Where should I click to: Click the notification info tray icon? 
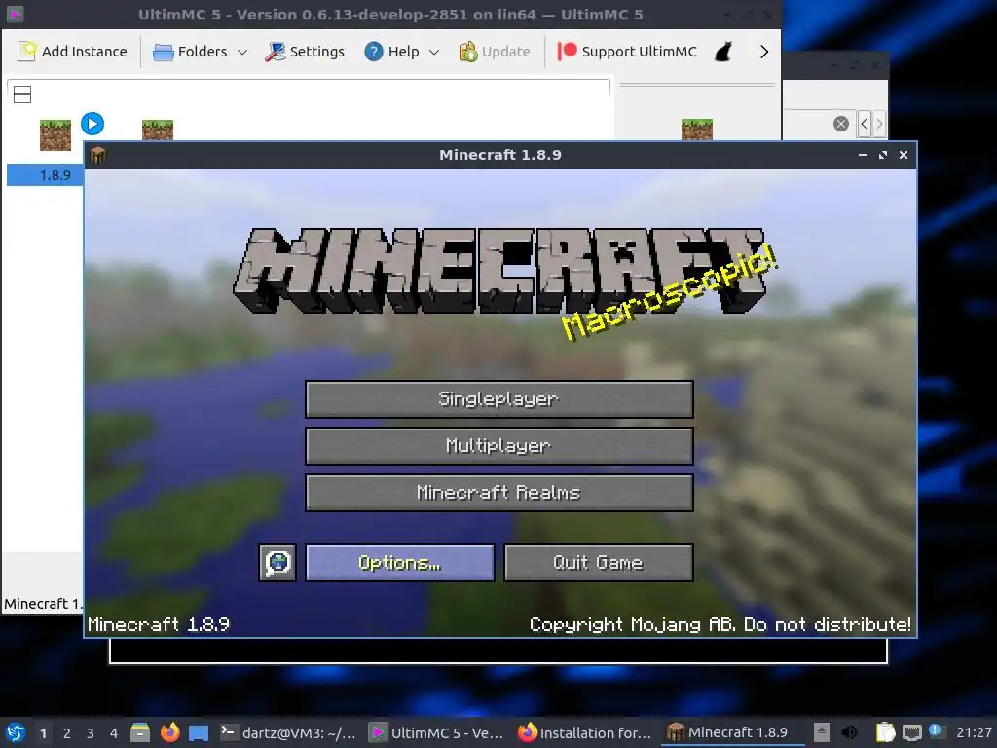click(x=935, y=730)
